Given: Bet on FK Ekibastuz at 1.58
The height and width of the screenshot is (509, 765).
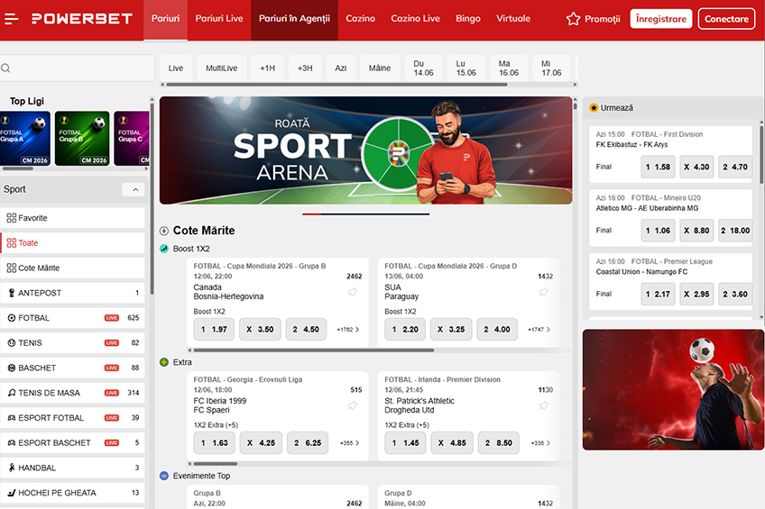Looking at the screenshot, I should coord(659,167).
